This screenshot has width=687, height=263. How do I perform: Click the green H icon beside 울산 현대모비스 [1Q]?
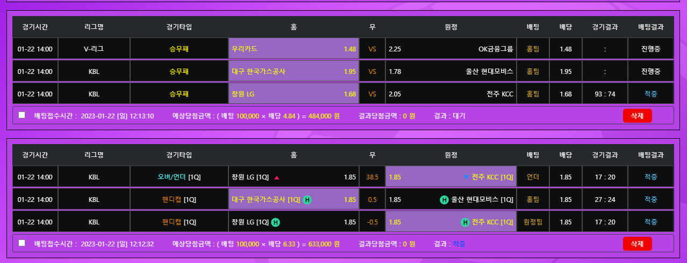tap(444, 200)
